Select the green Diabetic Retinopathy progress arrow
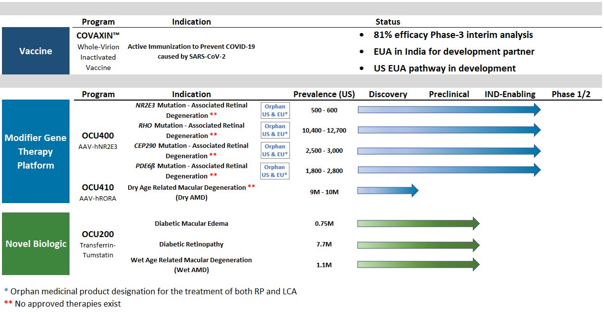Image resolution: width=604 pixels, height=314 pixels. point(418,245)
